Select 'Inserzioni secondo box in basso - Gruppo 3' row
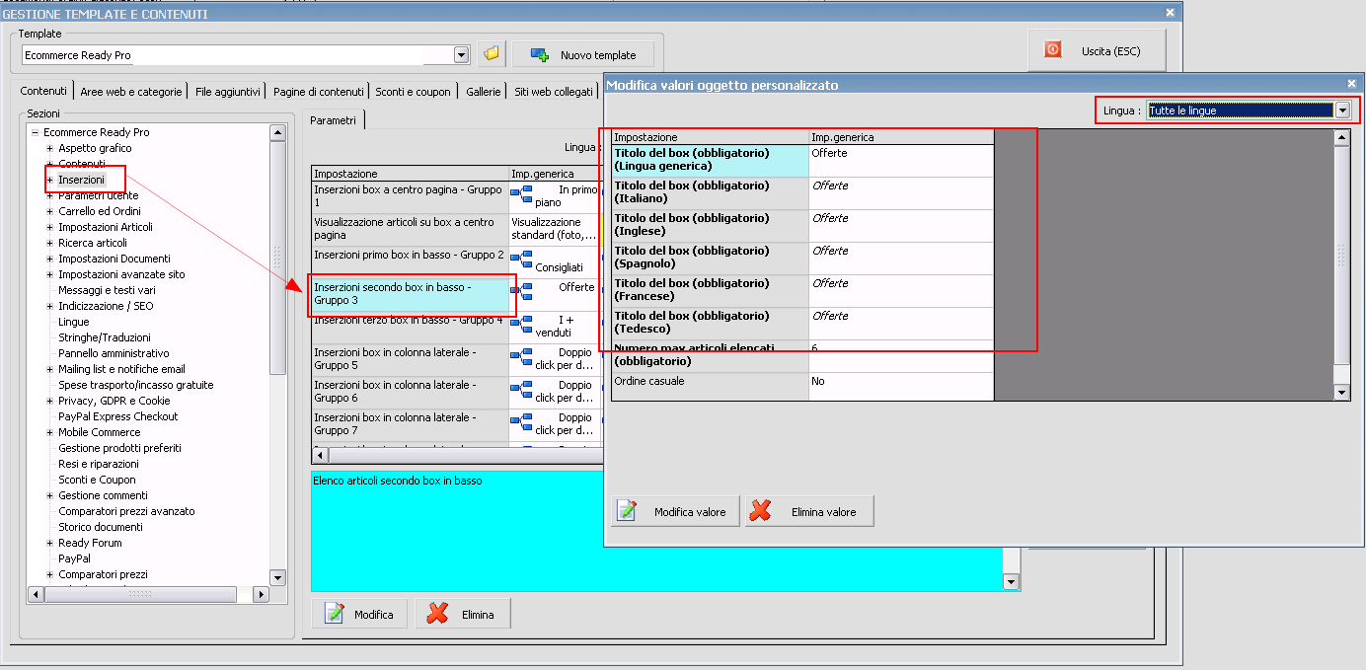1366x670 pixels. click(410, 294)
